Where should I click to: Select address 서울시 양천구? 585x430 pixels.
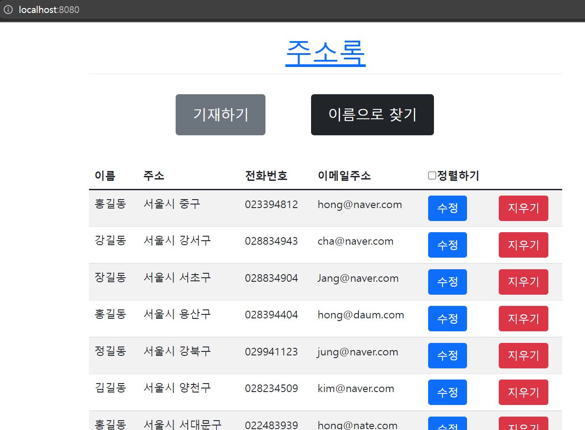pos(177,388)
